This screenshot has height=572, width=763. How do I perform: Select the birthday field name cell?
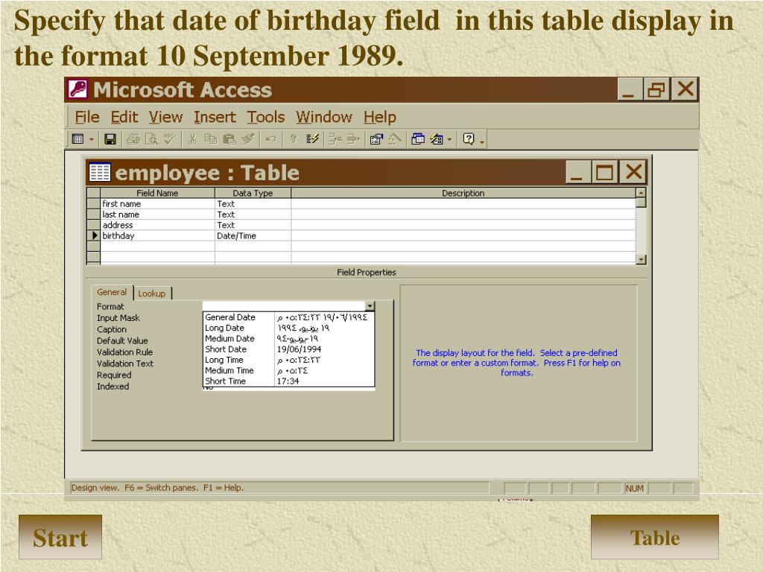pos(157,236)
